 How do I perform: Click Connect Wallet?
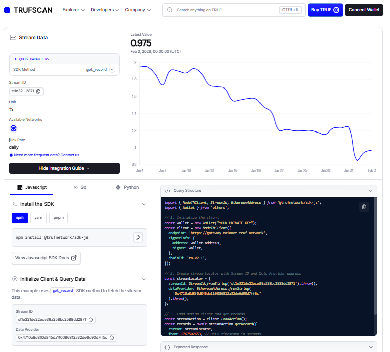(364, 10)
